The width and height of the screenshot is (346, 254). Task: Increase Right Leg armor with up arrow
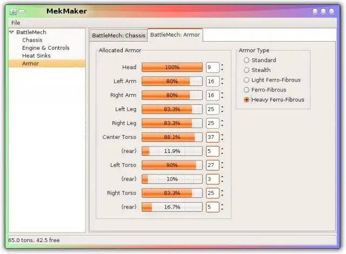coord(222,121)
